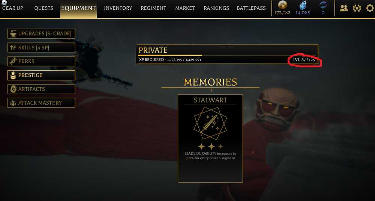Open the Gear Up tab
Image resolution: width=375 pixels, height=201 pixels.
[13, 8]
